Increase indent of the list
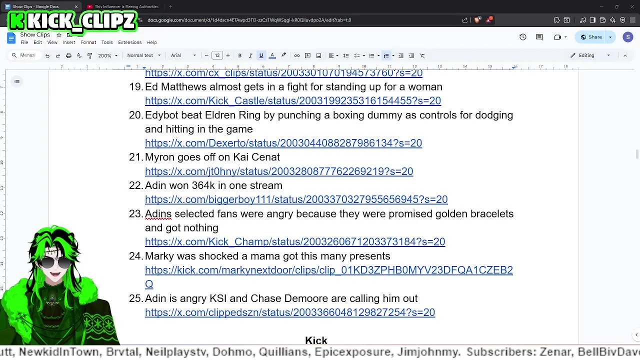This screenshot has height=360, width=640. coord(411,55)
